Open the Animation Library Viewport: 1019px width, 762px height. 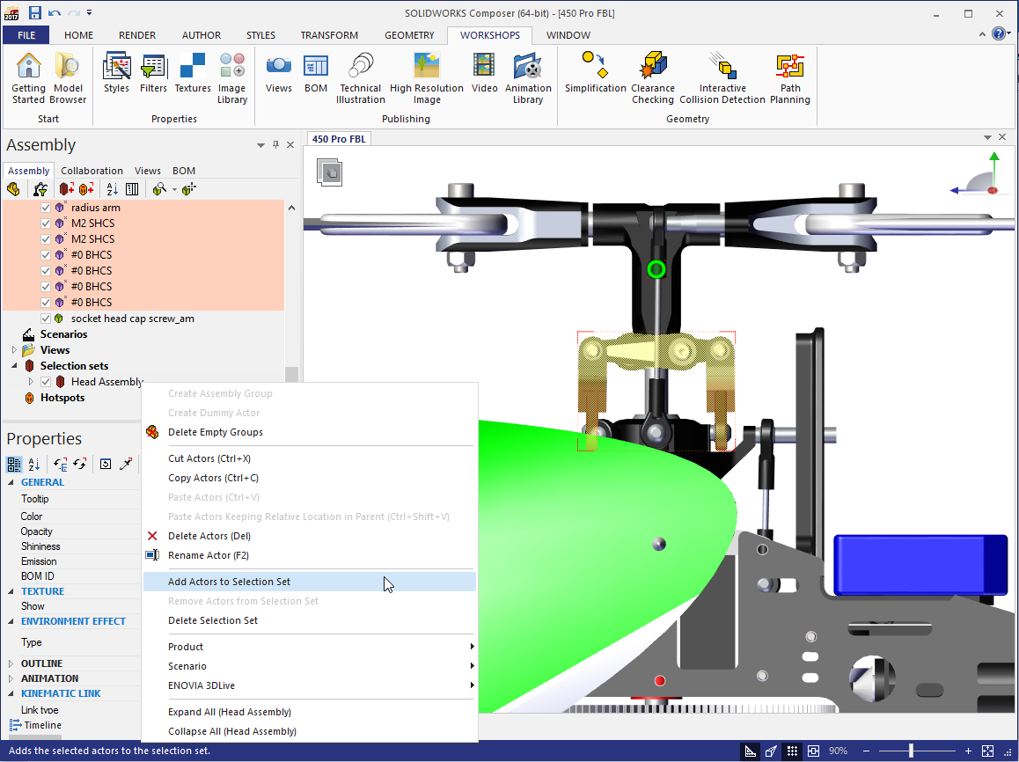[528, 77]
